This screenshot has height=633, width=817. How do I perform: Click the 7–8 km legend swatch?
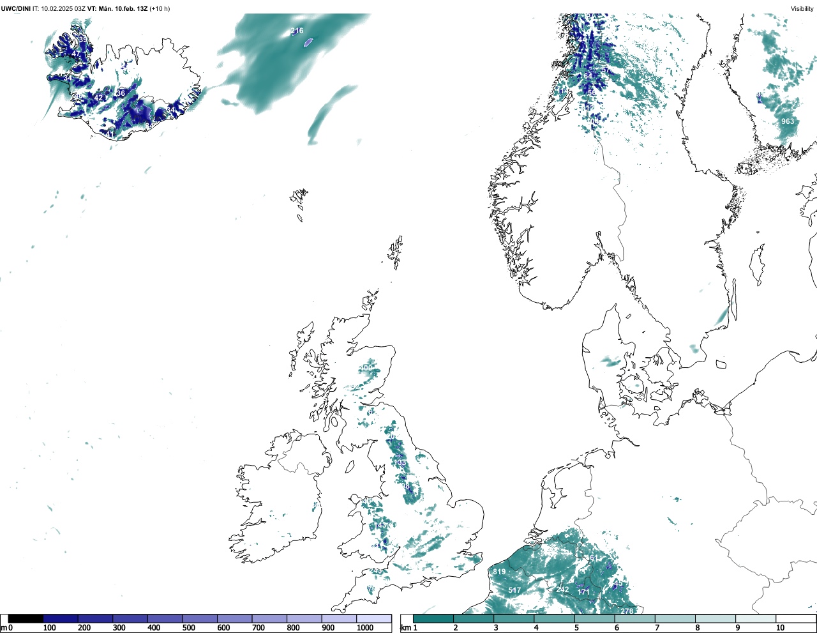click(675, 618)
